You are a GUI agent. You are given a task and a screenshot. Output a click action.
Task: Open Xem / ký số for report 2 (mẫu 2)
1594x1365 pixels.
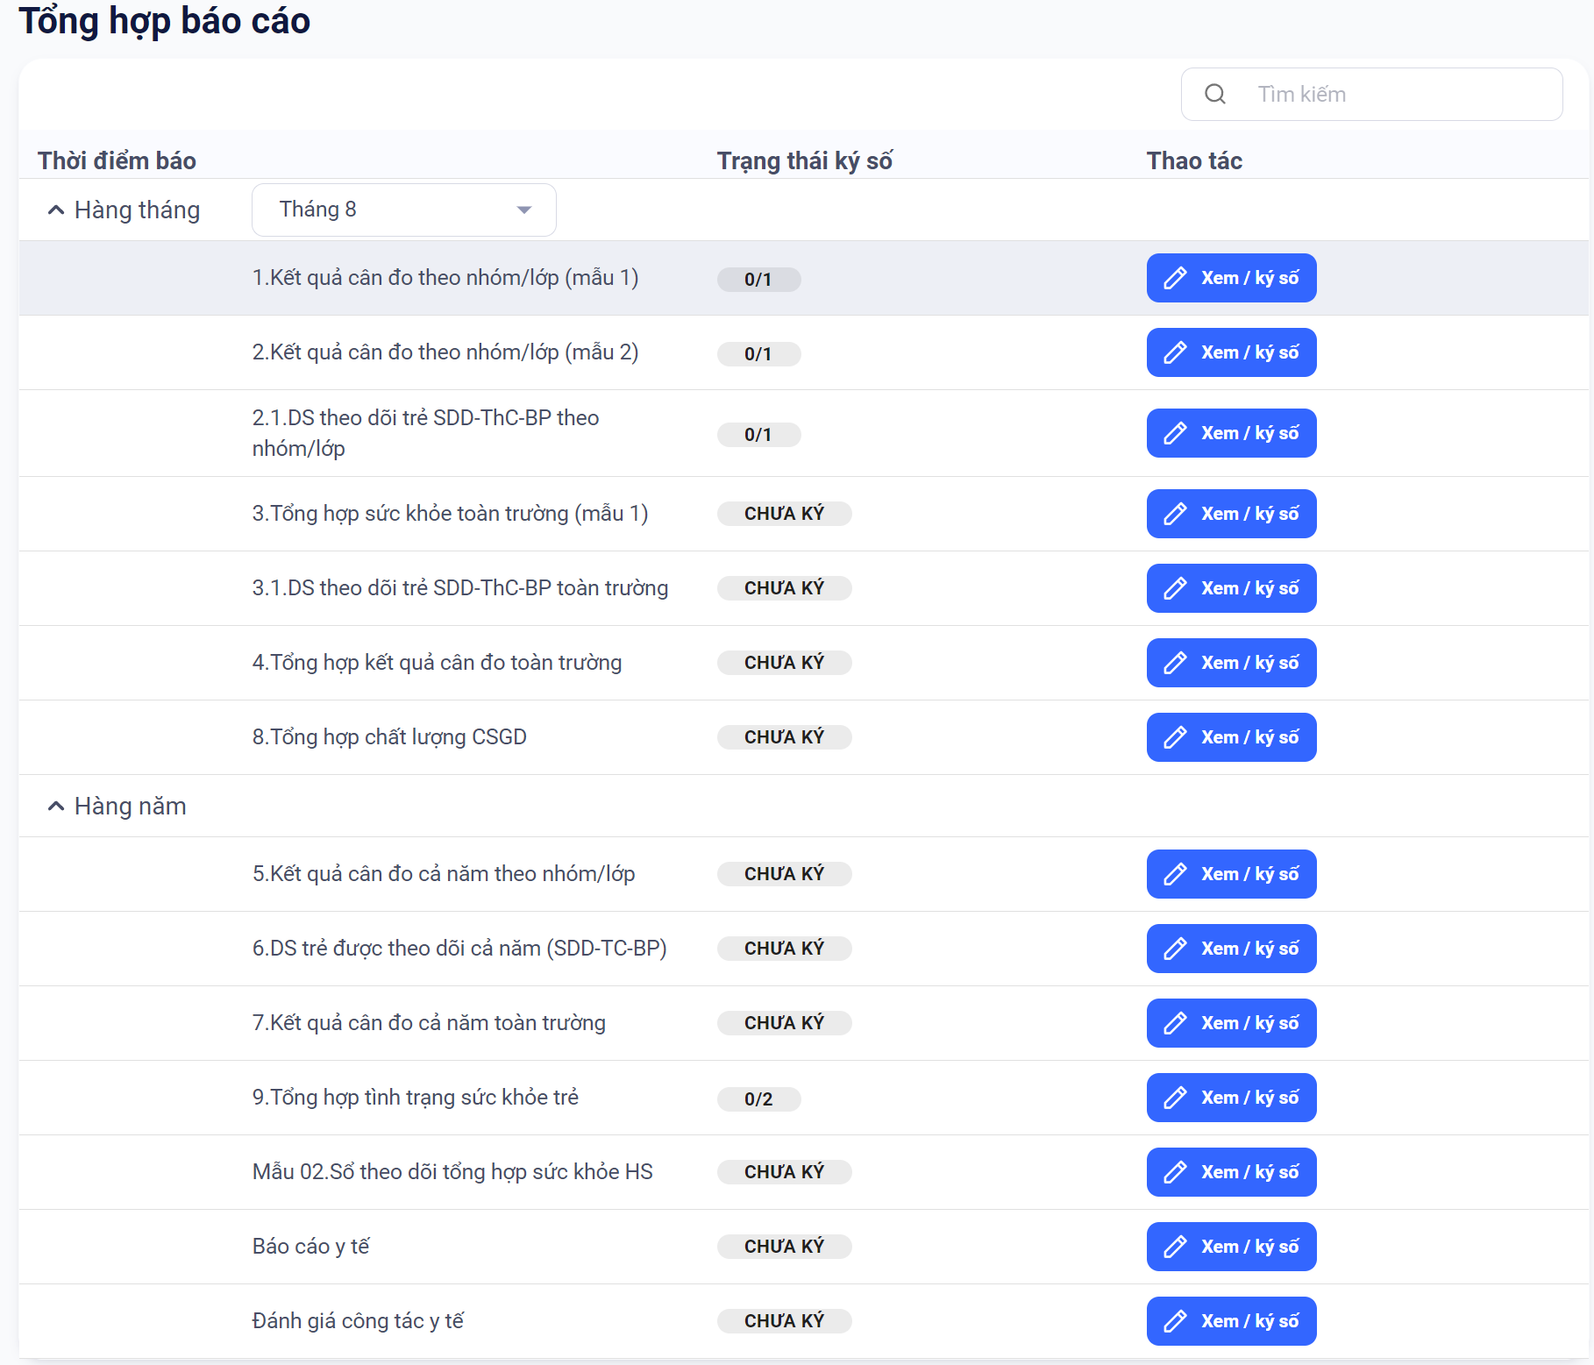(x=1231, y=352)
